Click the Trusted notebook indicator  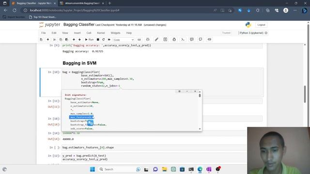pyautogui.click(x=226, y=33)
